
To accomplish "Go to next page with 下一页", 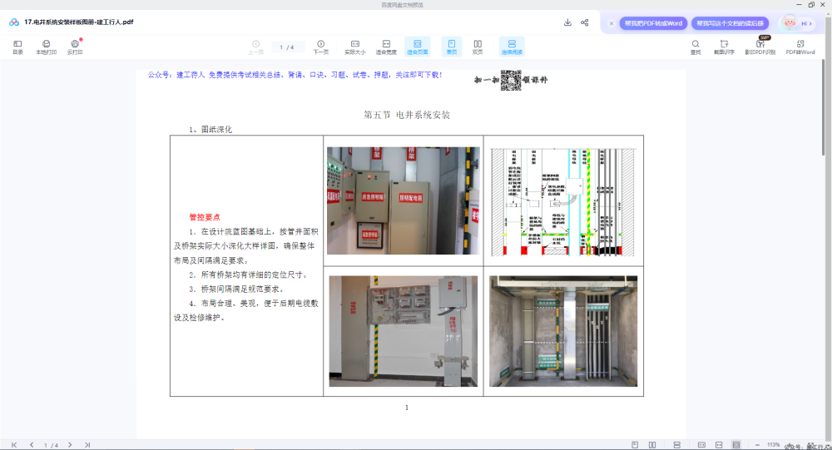I will coord(321,47).
